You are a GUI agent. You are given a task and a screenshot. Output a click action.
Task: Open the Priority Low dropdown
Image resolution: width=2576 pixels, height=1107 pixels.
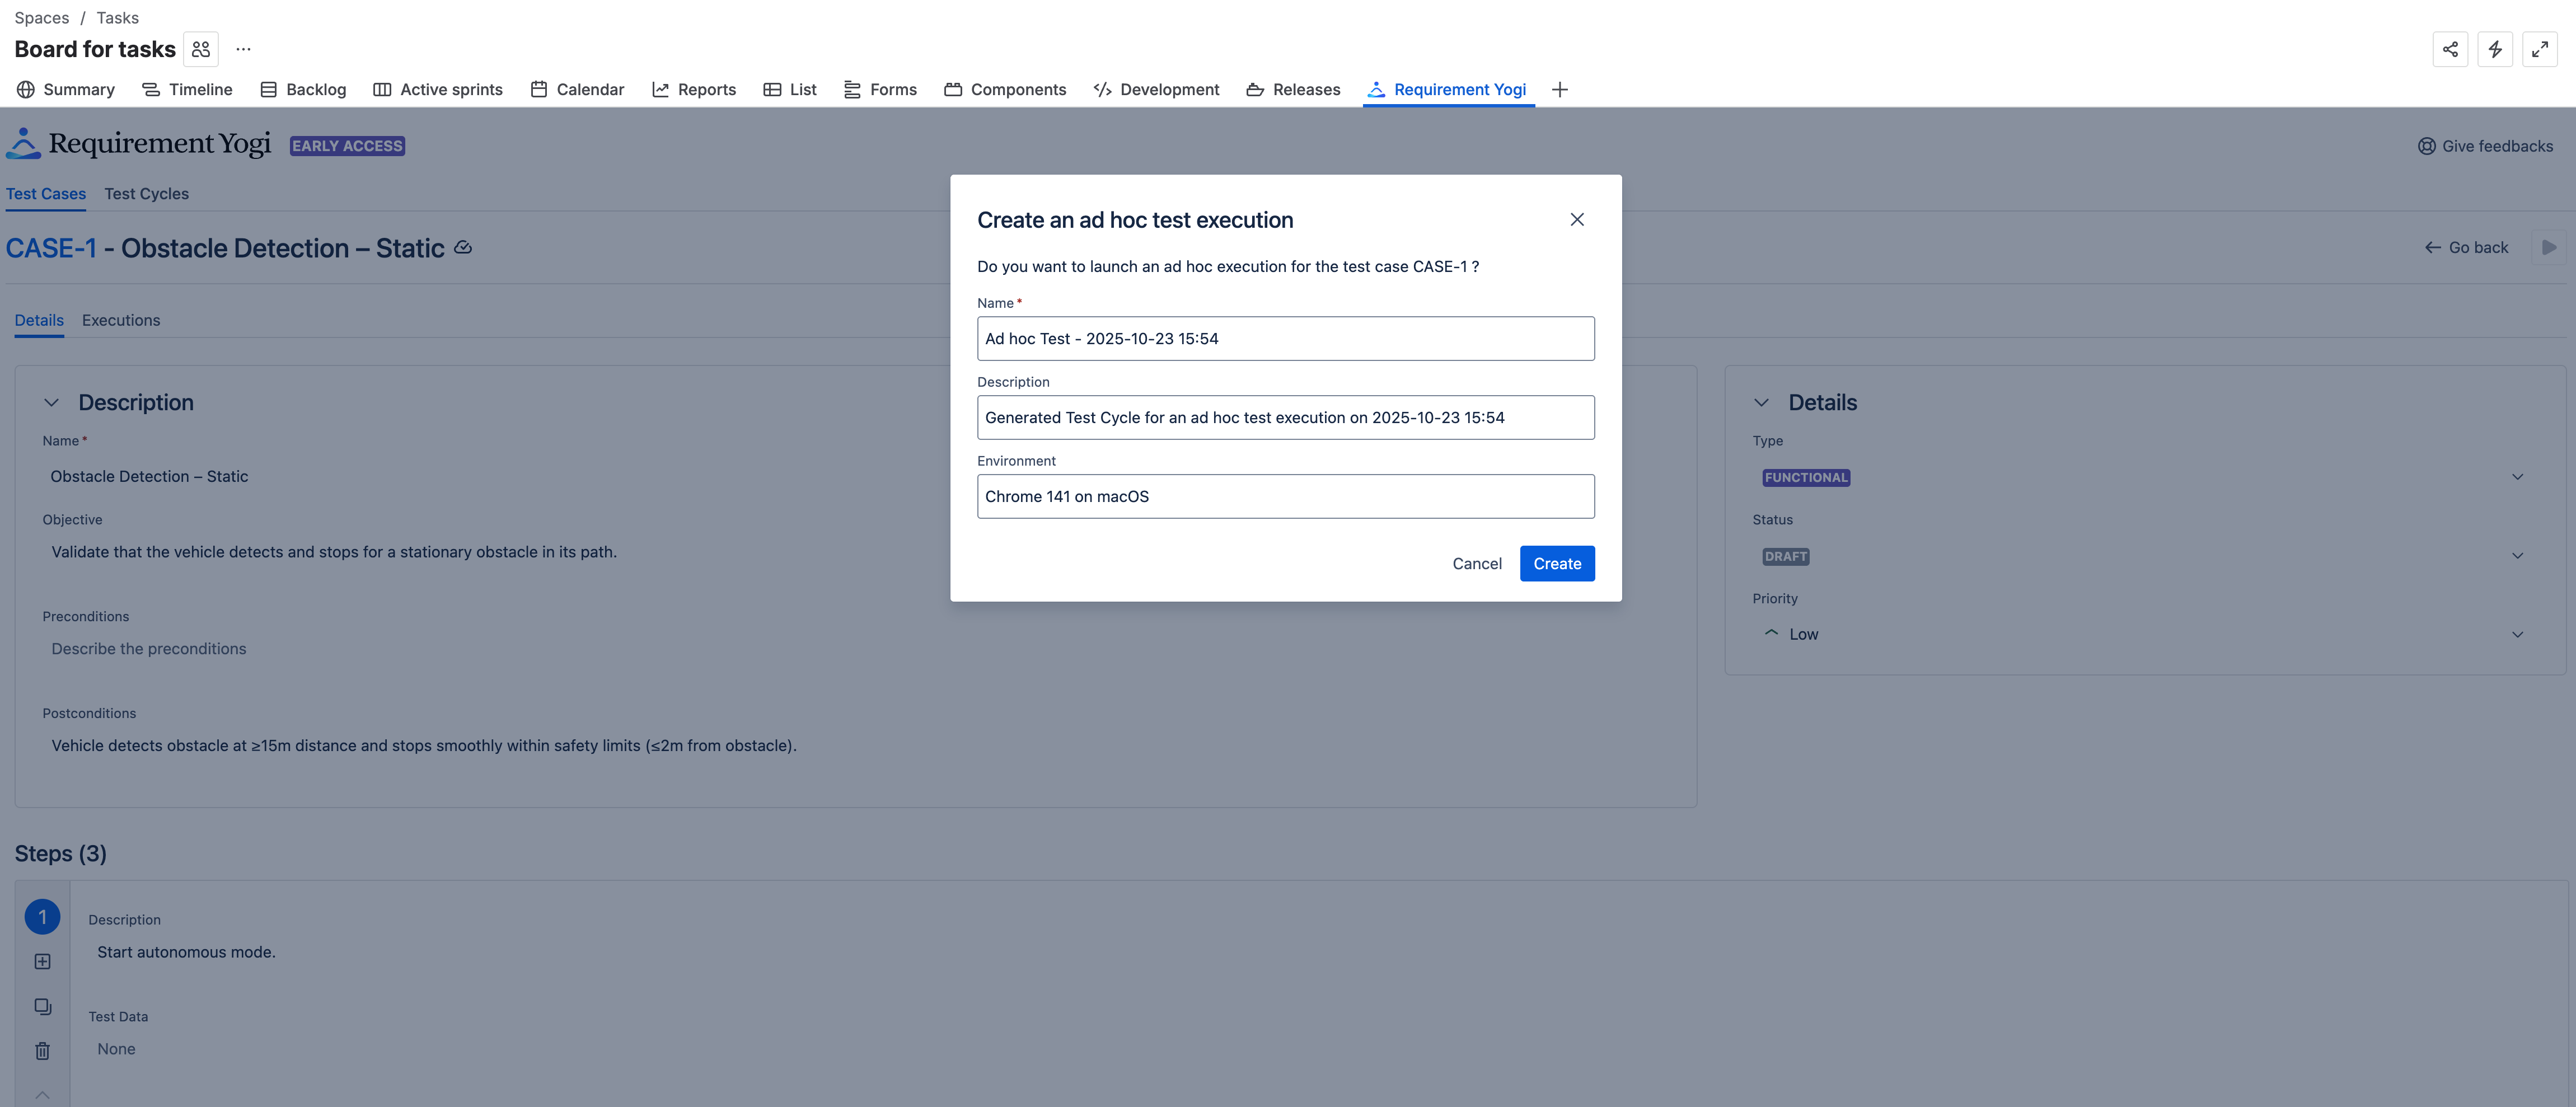point(2140,634)
